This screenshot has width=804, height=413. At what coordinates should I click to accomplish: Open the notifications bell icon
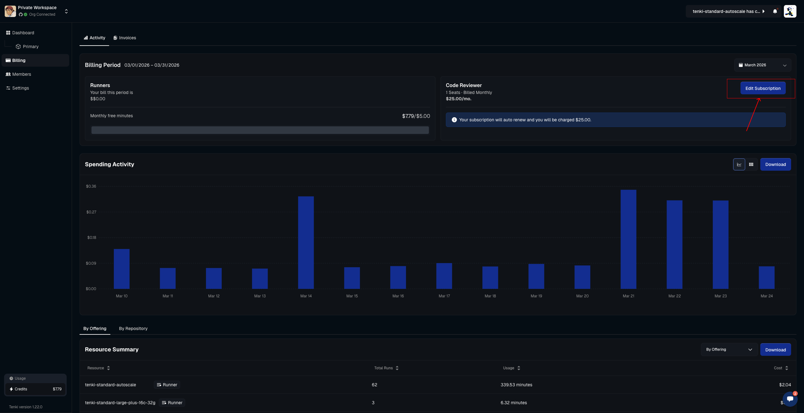pyautogui.click(x=775, y=11)
